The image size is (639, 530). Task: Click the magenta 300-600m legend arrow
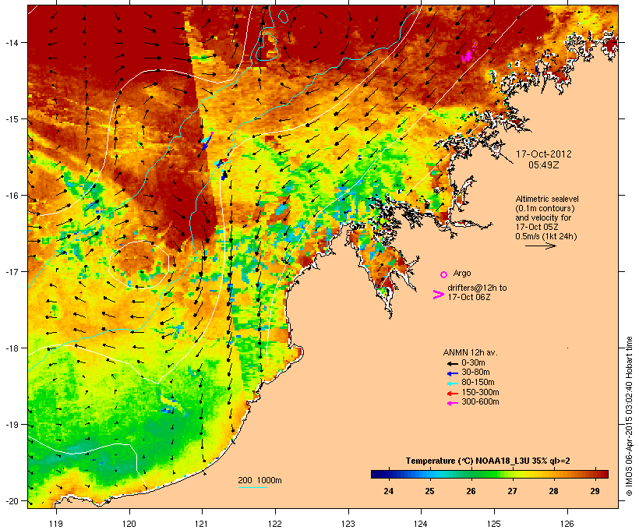pos(453,403)
